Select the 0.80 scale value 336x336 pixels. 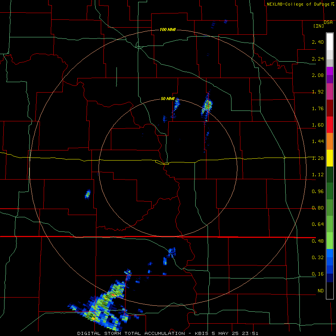pos(318,208)
